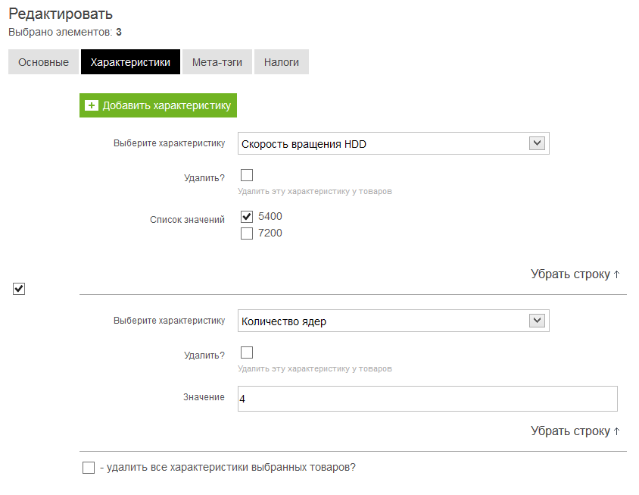
Task: Click the plus icon on the green add-characteristic button
Action: click(x=92, y=105)
